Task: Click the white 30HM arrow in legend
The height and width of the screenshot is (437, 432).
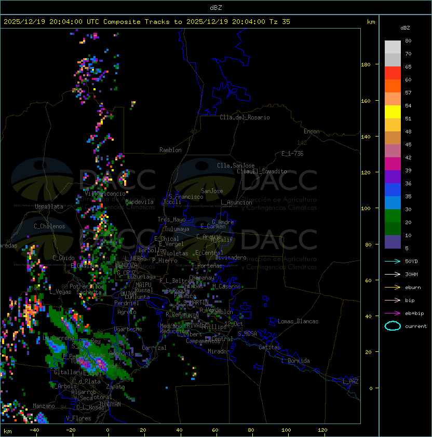Action: [393, 274]
